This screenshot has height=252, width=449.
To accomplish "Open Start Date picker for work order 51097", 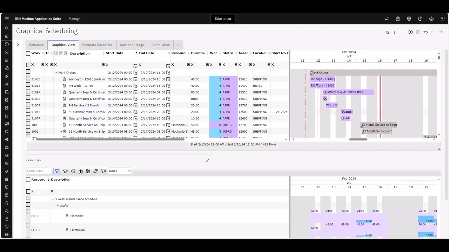I will click(x=135, y=92).
